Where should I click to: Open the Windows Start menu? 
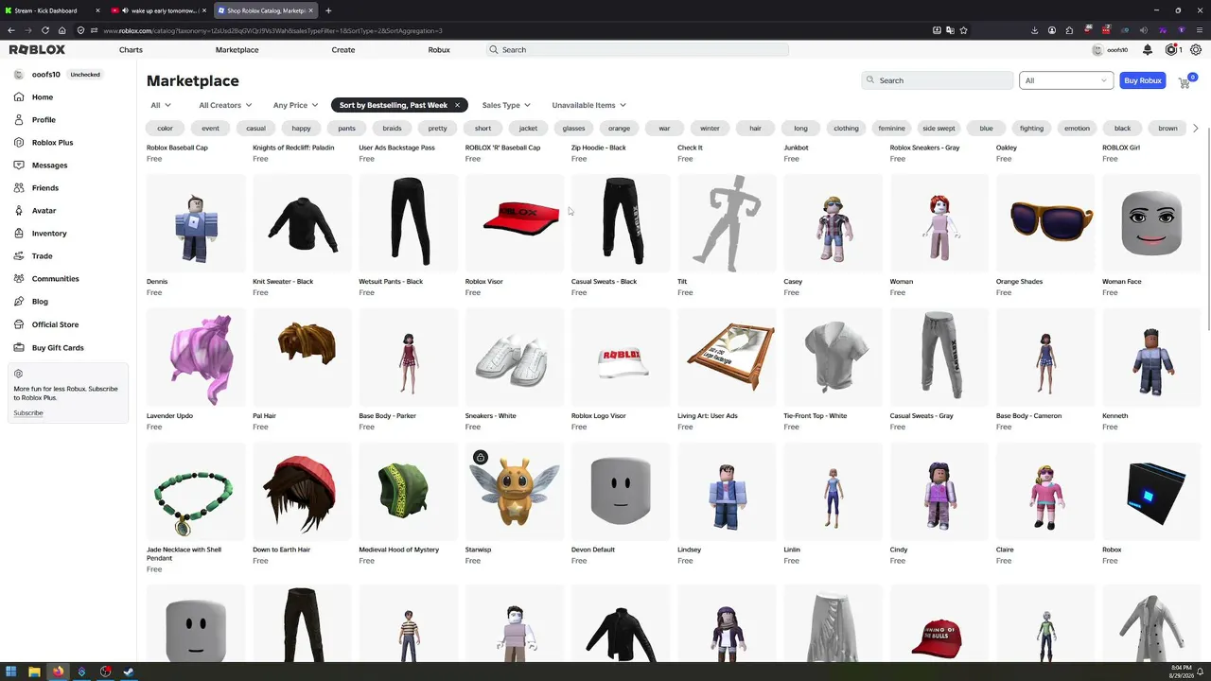coord(11,672)
